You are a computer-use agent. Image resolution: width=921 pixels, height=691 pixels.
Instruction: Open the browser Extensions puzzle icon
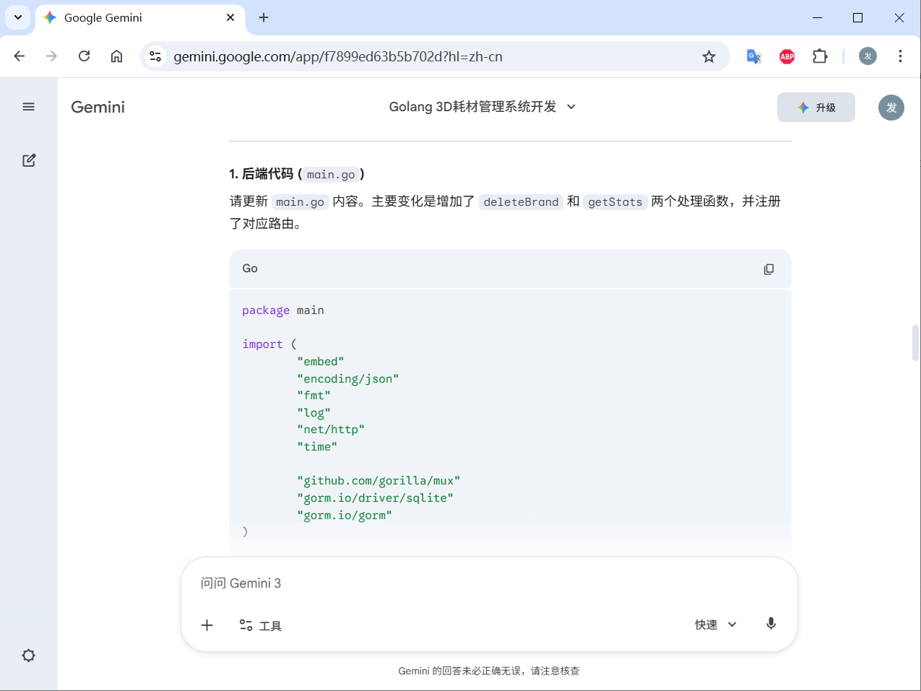(820, 56)
